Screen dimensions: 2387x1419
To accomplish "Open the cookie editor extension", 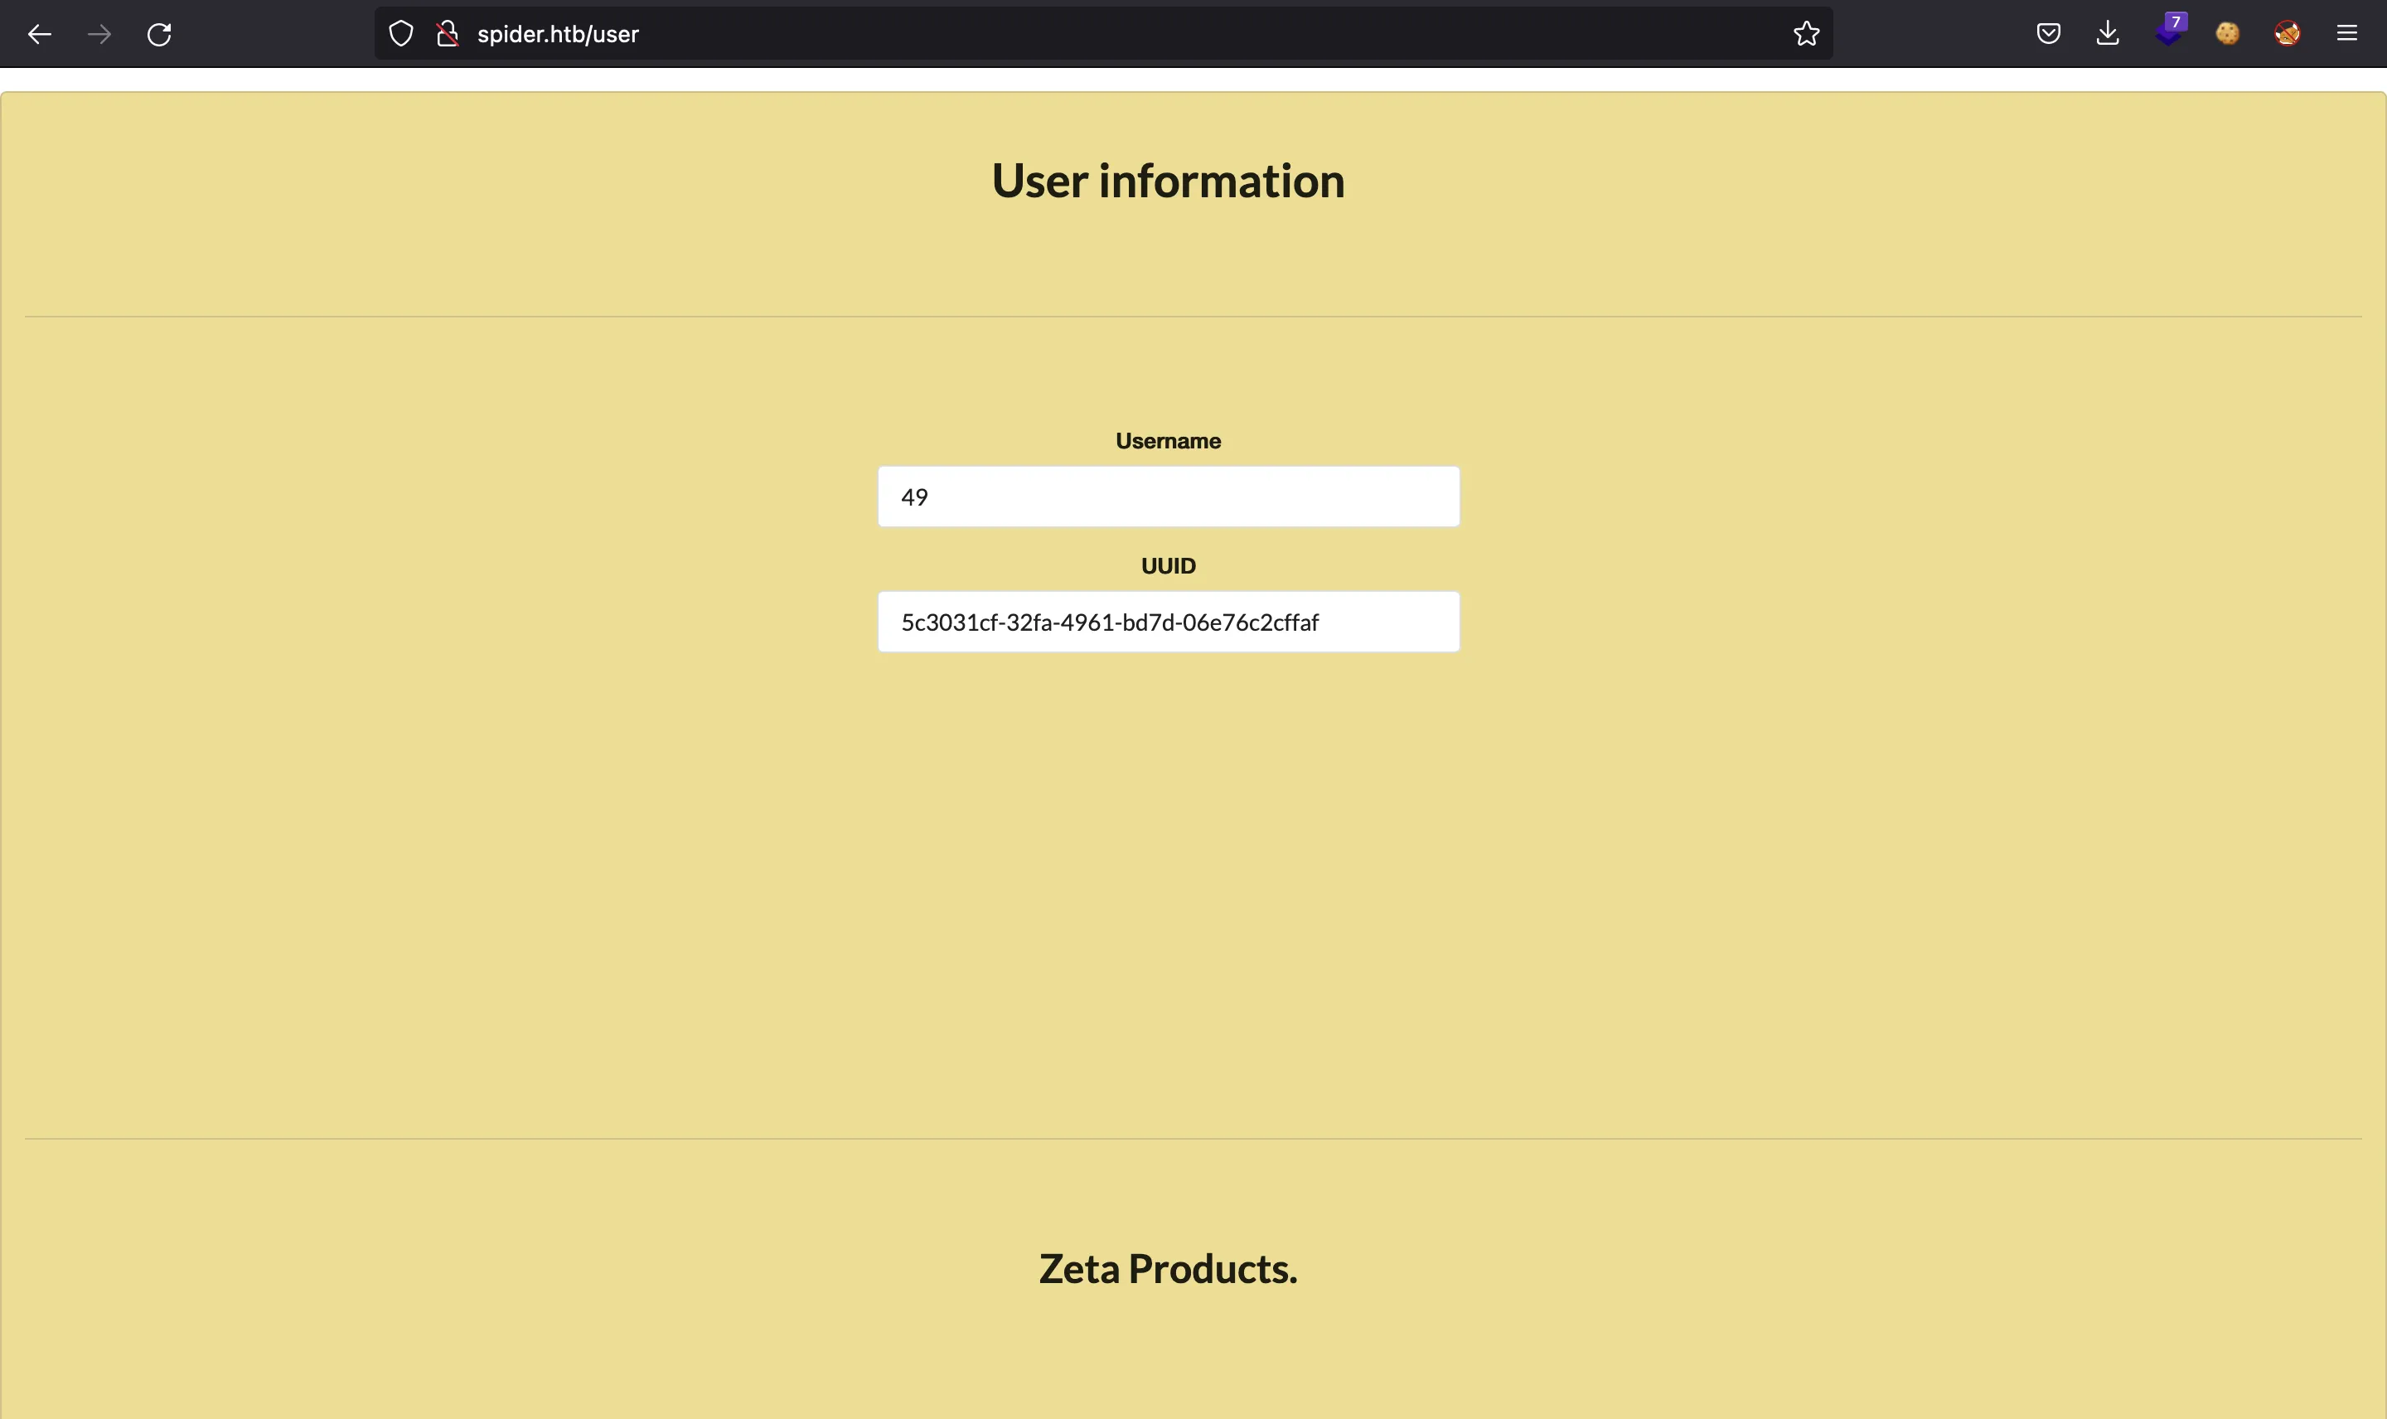I will (x=2227, y=33).
